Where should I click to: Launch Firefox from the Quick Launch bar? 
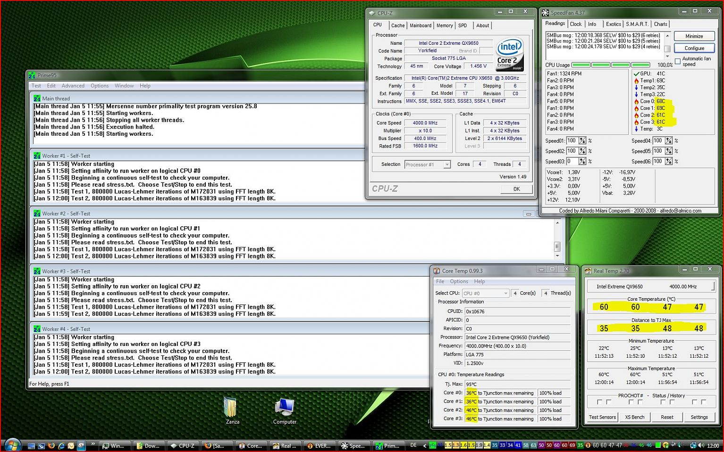point(51,445)
